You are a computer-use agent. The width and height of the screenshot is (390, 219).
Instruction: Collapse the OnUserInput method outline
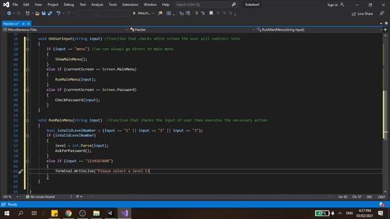[27, 39]
